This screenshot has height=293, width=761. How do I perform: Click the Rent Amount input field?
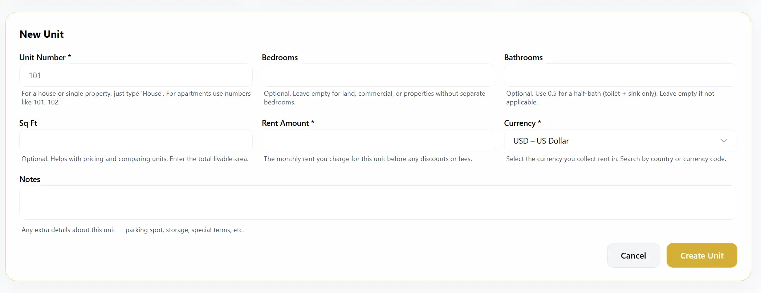(x=378, y=141)
